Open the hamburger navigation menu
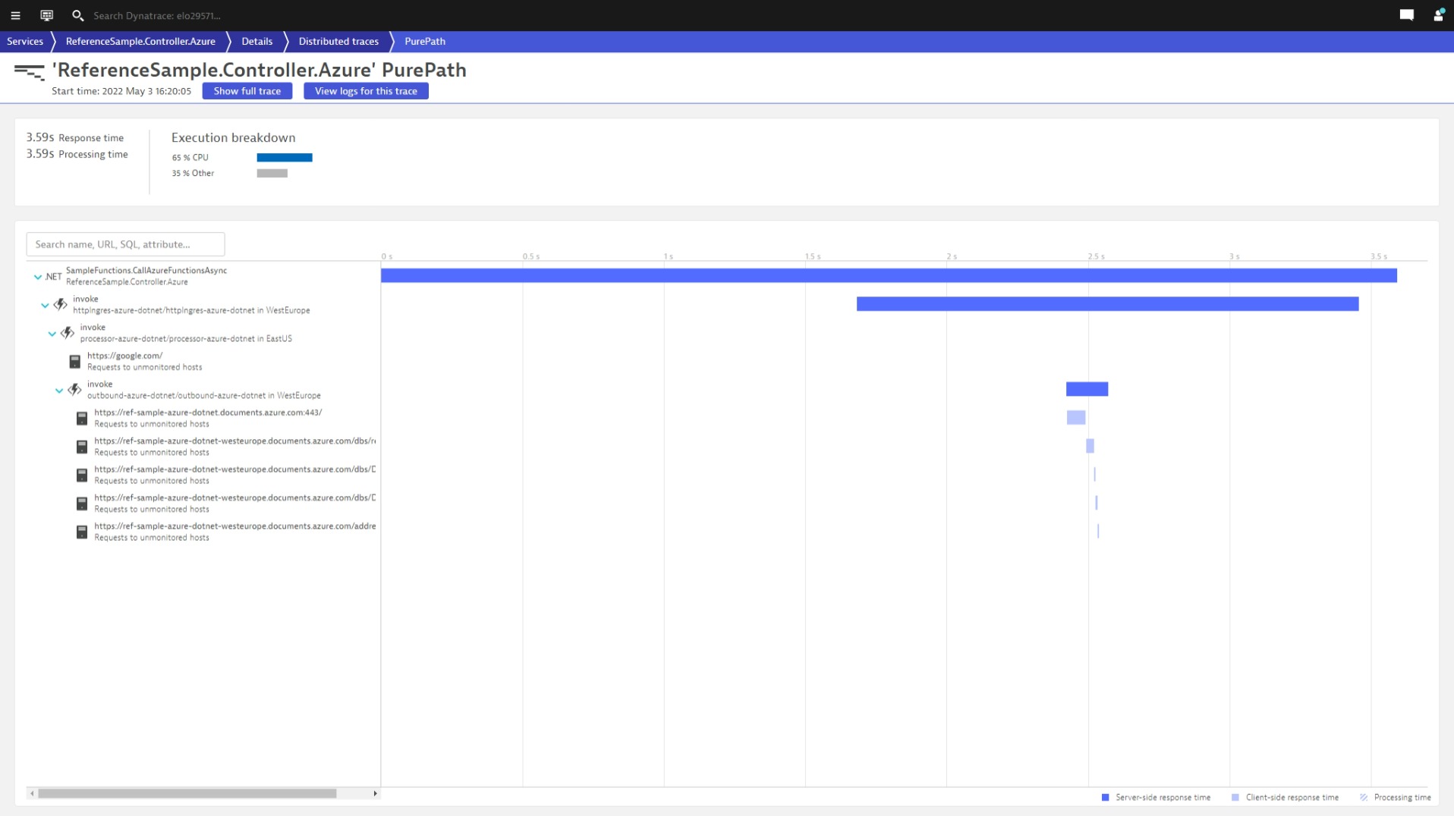Viewport: 1454px width, 816px height. pos(15,15)
